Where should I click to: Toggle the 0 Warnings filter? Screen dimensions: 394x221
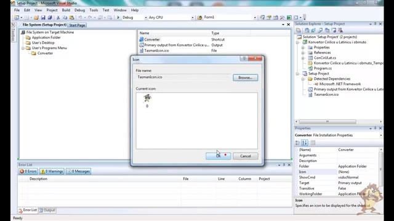(x=52, y=171)
